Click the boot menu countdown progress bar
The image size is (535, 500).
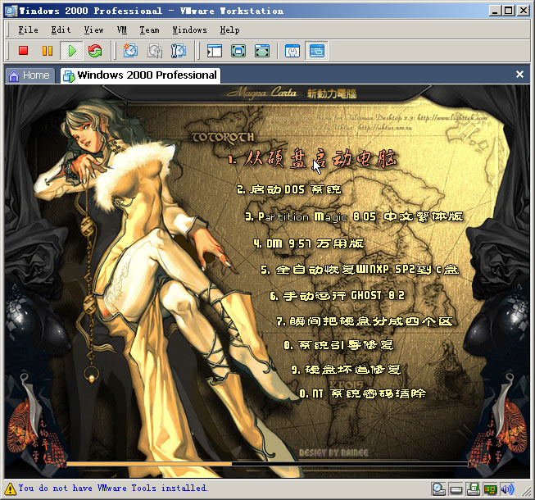click(x=267, y=464)
